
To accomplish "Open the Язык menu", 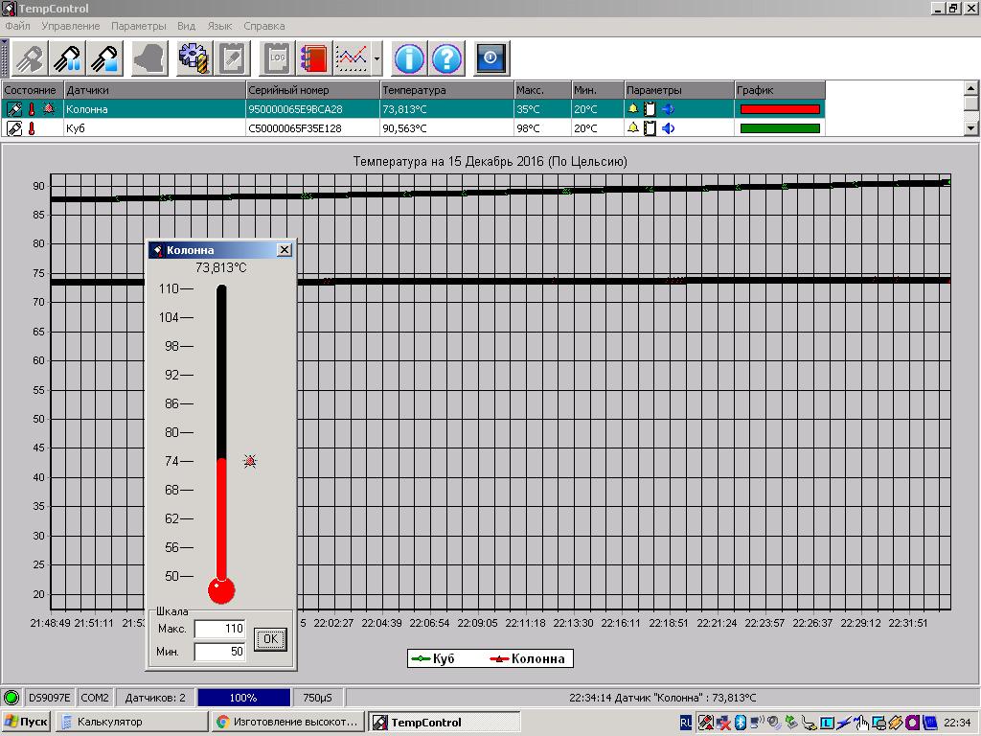I will click(x=219, y=26).
